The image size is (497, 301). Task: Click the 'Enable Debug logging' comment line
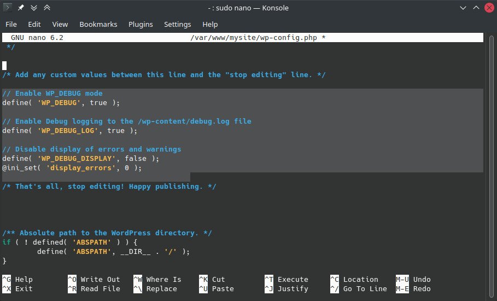click(127, 121)
